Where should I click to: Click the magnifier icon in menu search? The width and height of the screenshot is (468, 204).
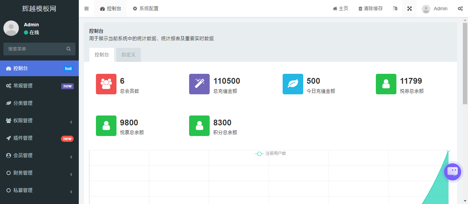tap(69, 49)
